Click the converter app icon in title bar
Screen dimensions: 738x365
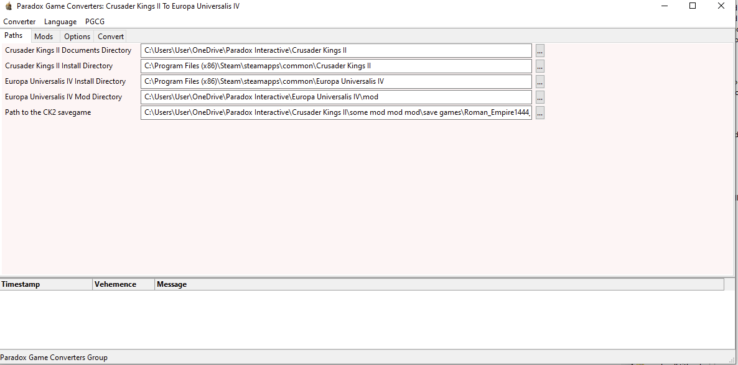[x=8, y=6]
